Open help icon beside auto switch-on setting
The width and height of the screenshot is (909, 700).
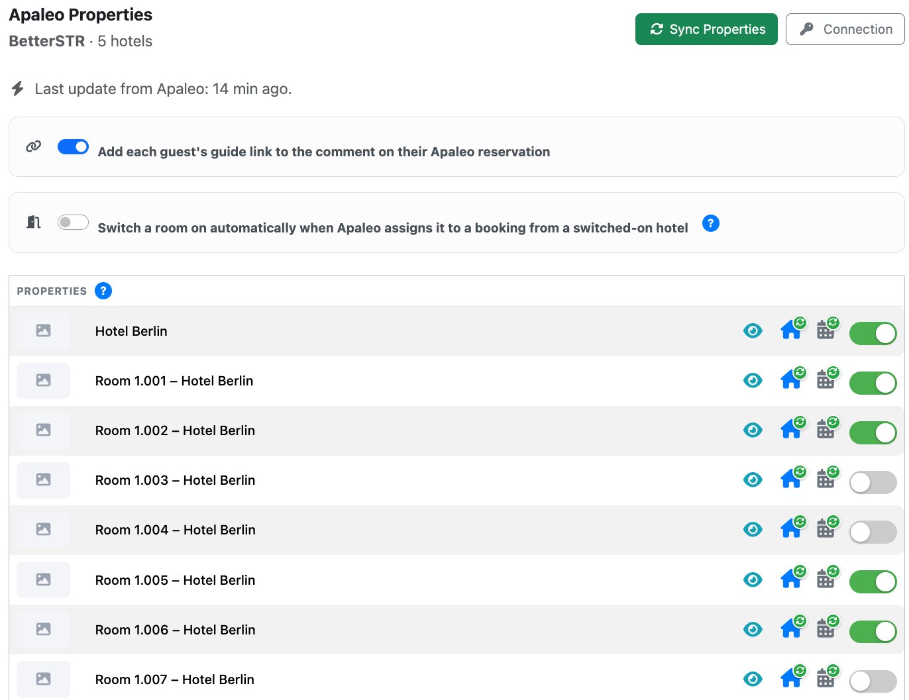711,223
